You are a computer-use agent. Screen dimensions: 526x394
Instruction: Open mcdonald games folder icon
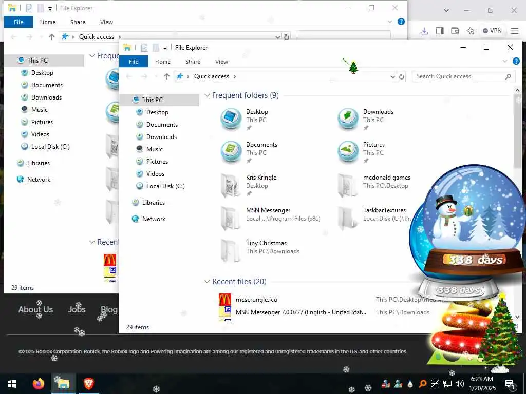[348, 185]
